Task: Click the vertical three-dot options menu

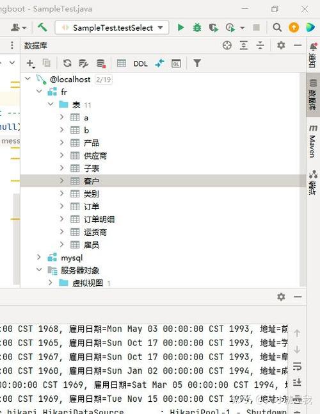Action: [x=12, y=46]
